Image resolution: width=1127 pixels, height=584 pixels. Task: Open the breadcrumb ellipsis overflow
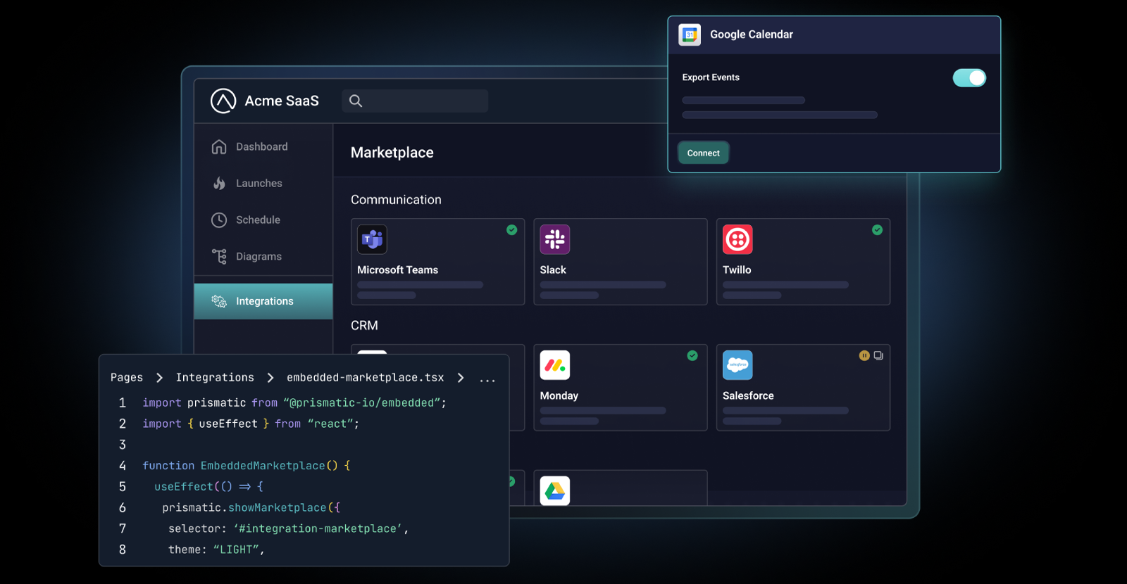(x=487, y=380)
